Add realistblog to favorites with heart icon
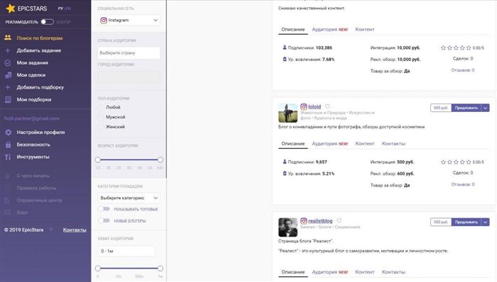497x282 pixels. click(x=339, y=220)
